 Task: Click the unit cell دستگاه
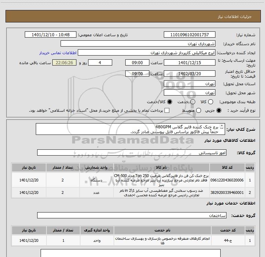pyautogui.click(x=96, y=180)
